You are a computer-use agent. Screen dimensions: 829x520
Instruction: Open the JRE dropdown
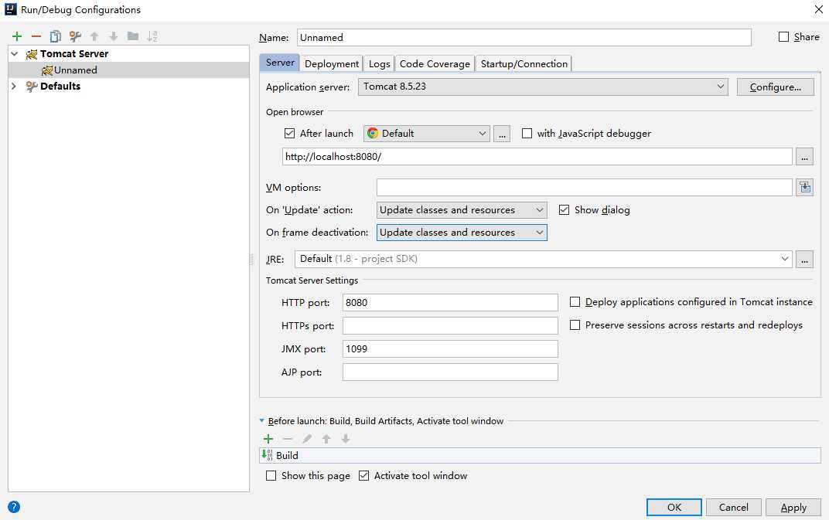coord(543,259)
